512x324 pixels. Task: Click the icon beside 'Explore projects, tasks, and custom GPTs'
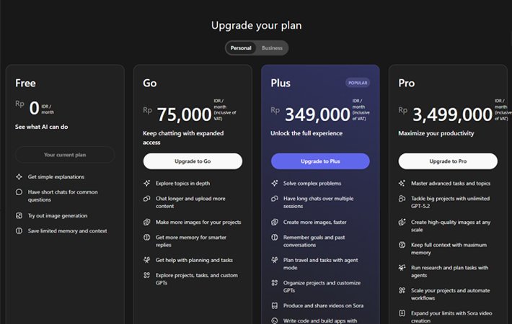point(147,275)
